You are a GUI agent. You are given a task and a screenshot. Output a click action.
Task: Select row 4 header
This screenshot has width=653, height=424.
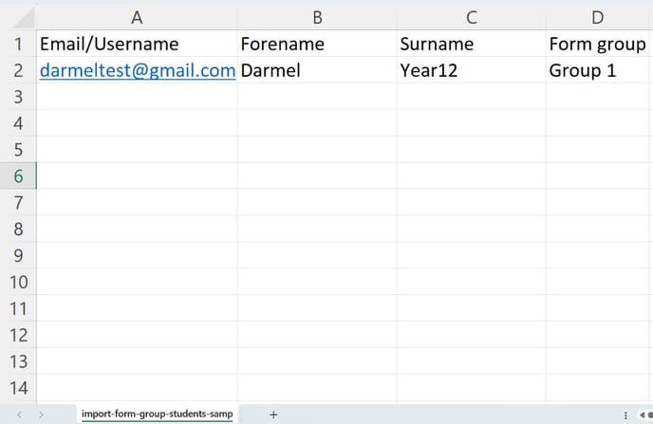(x=18, y=123)
